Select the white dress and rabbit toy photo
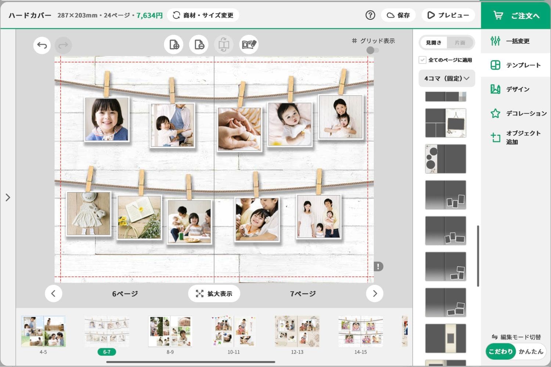Image resolution: width=551 pixels, height=367 pixels. 89,214
